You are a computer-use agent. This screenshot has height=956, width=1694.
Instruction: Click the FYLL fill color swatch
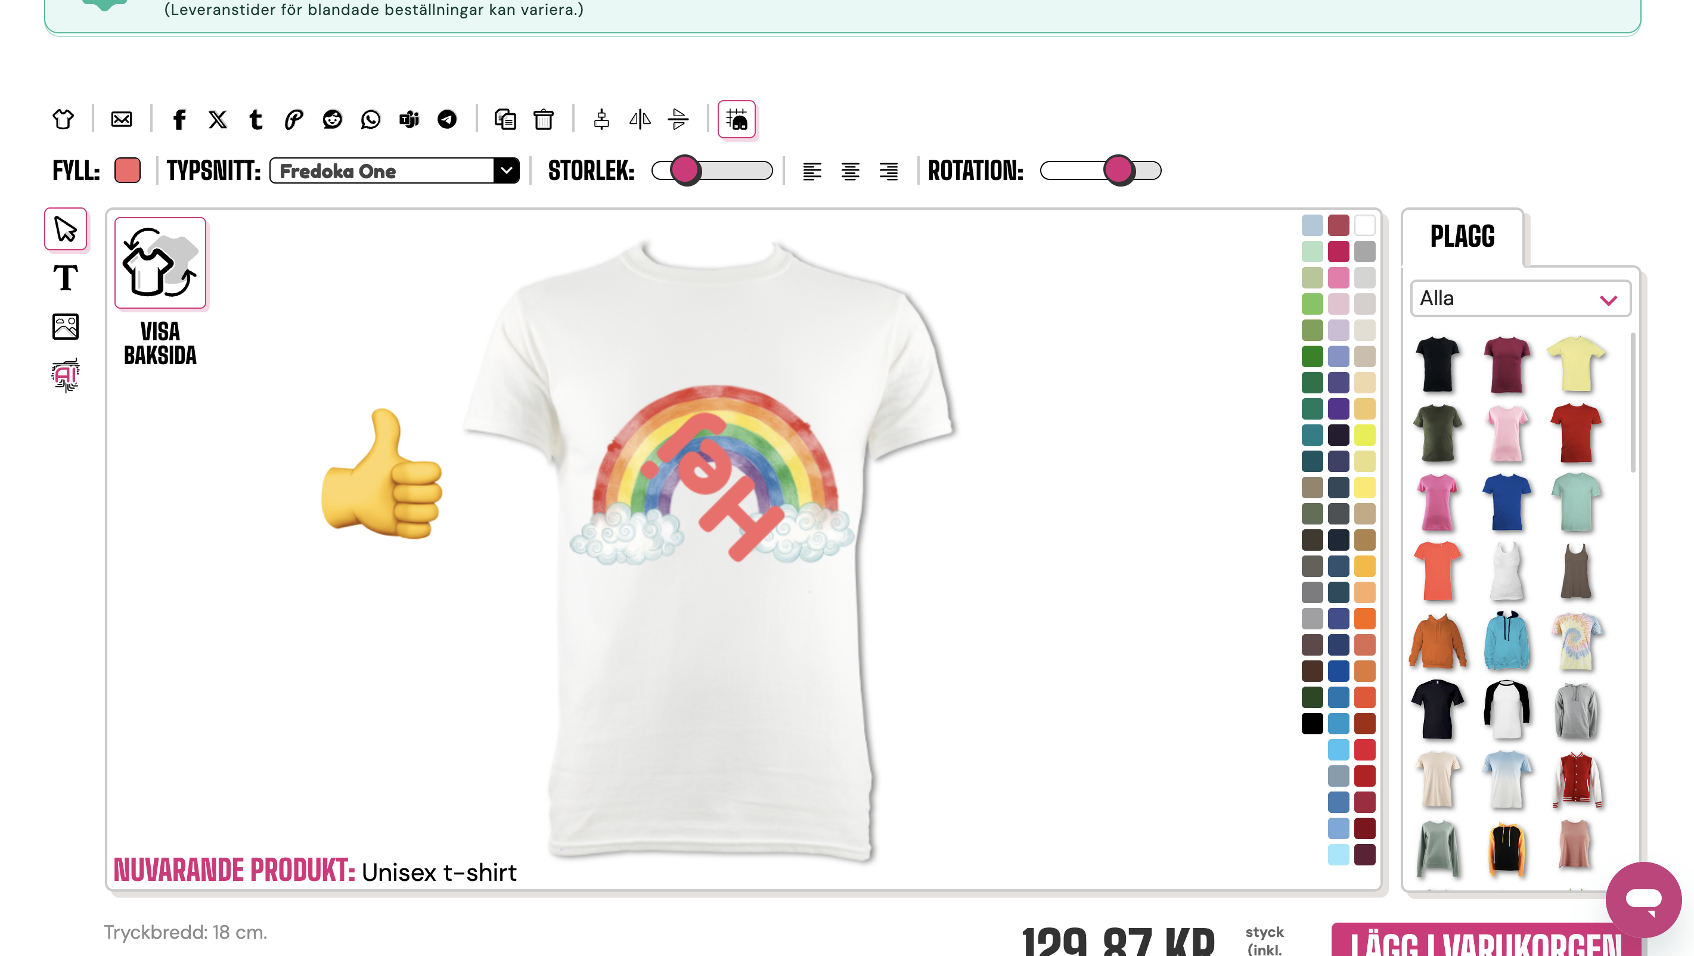(x=127, y=170)
